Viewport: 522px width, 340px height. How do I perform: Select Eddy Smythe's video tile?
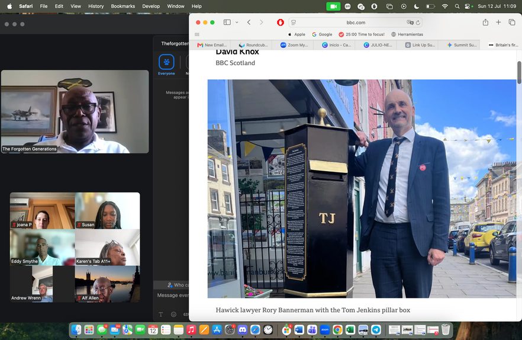click(42, 248)
